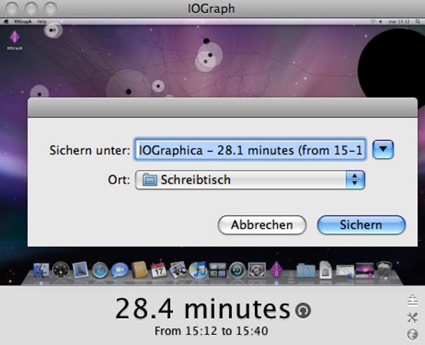Click the globe icon at bottom right

pyautogui.click(x=412, y=334)
